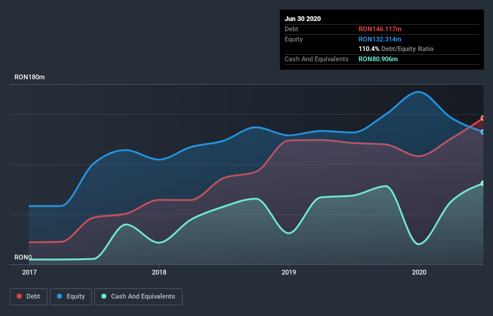Viewport: 493px width, 316px height.
Task: Click the 2020 x-axis label
Action: [419, 272]
